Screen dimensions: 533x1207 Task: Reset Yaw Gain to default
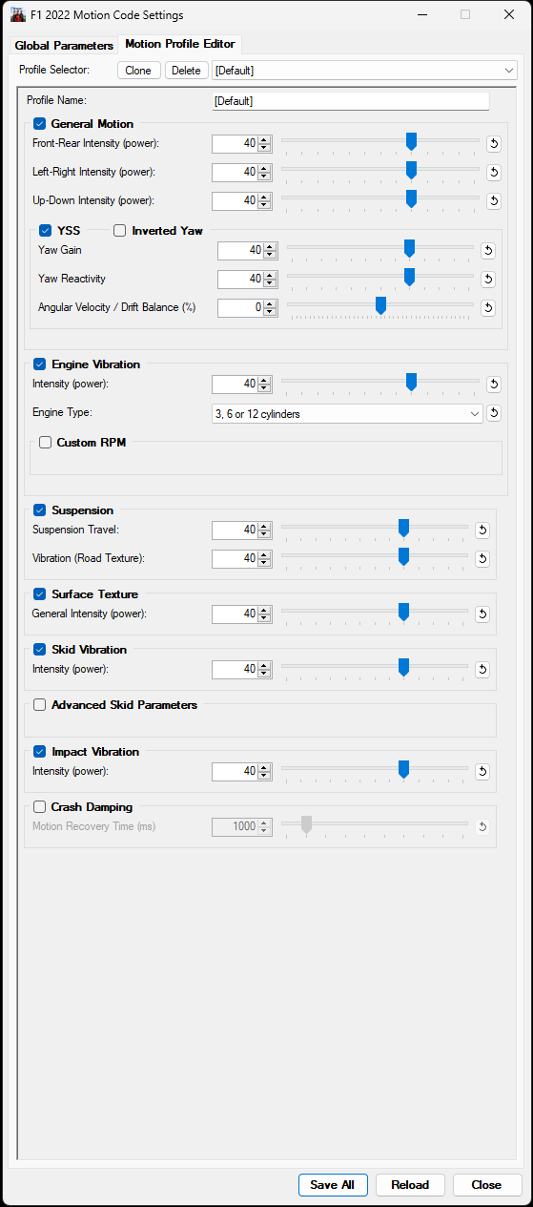click(x=487, y=251)
